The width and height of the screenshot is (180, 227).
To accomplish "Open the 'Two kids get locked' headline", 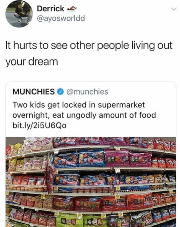I will click(79, 105).
